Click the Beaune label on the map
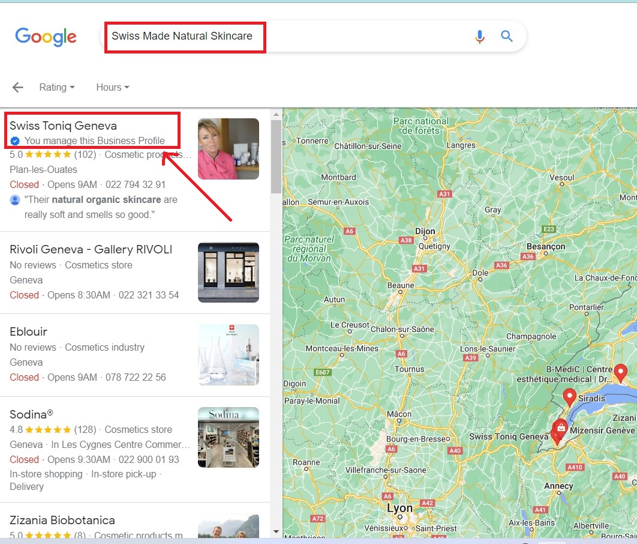This screenshot has width=637, height=544. click(x=401, y=285)
